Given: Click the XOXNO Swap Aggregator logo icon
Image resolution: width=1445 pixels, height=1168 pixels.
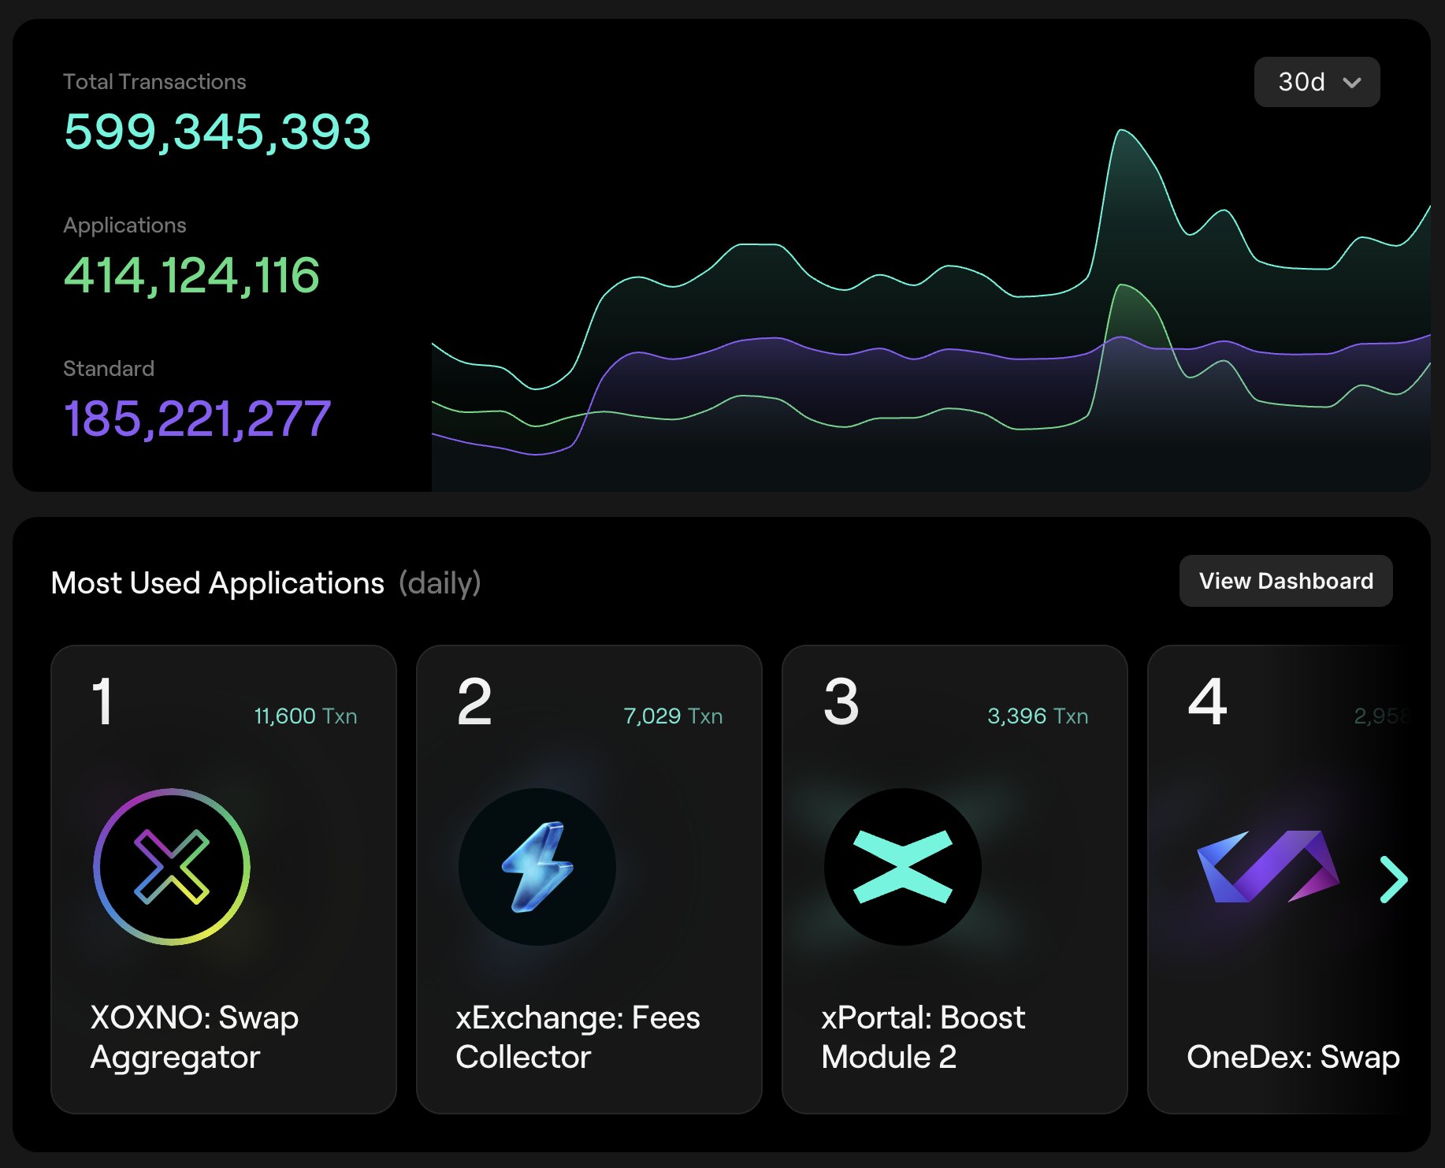Looking at the screenshot, I should (x=172, y=866).
